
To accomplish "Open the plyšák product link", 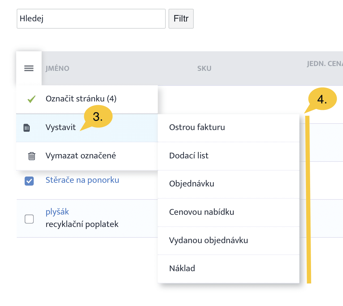I will point(57,212).
